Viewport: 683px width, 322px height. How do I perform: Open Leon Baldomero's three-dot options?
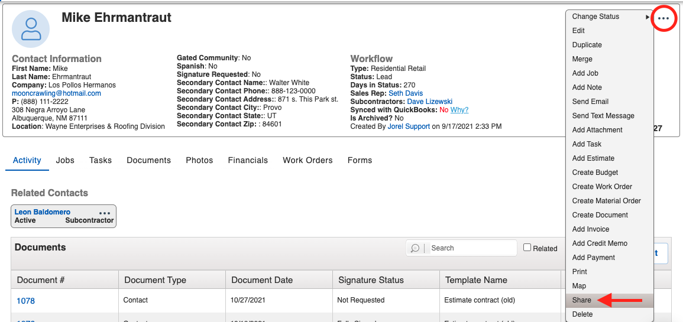[105, 213]
